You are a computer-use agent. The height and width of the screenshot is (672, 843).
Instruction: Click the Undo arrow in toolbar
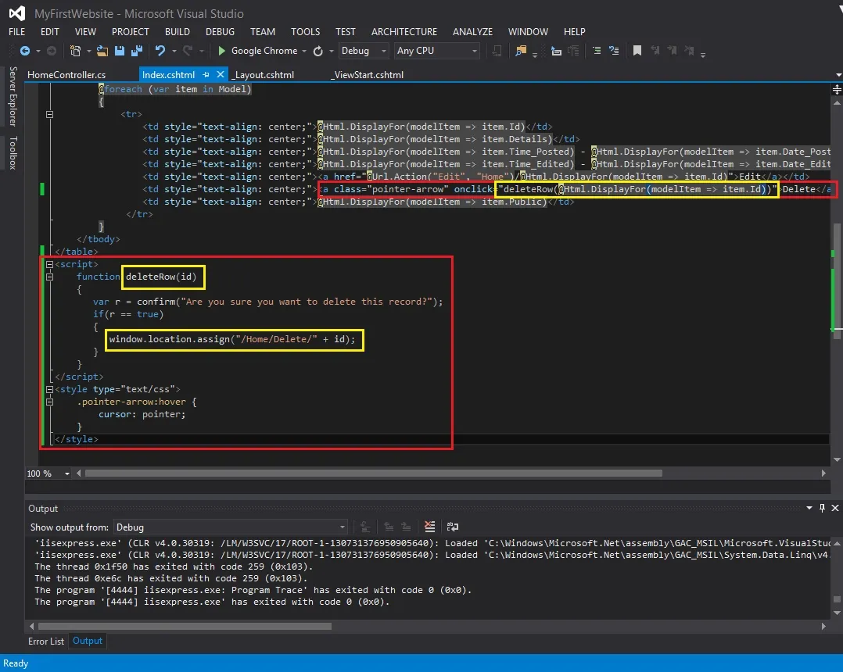160,51
